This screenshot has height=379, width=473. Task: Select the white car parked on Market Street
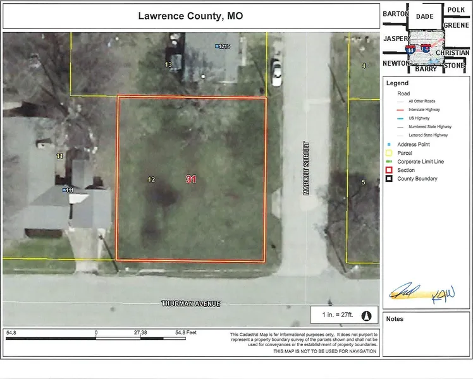(276, 72)
